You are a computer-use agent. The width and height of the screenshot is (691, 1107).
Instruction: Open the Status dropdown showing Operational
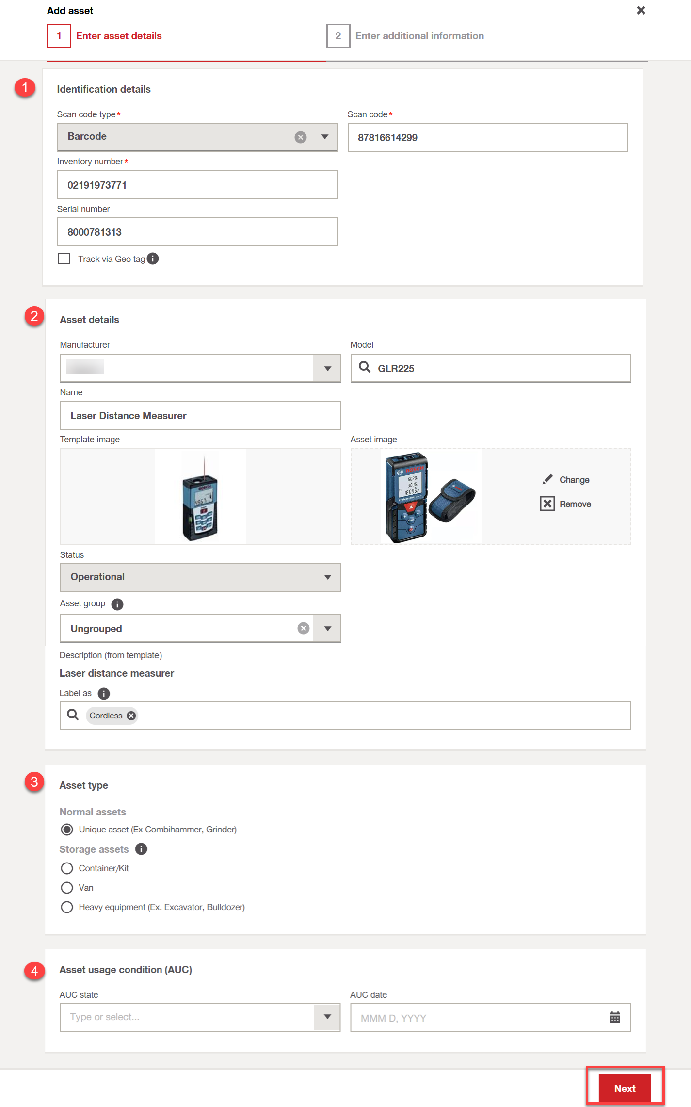pos(327,577)
